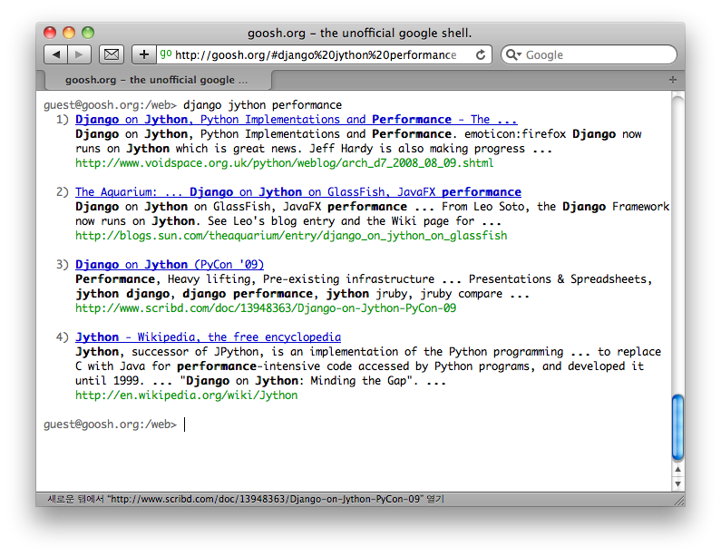Screen dimensions: 721x556
Task: Reload the page with the refresh icon
Action: pyautogui.click(x=481, y=54)
